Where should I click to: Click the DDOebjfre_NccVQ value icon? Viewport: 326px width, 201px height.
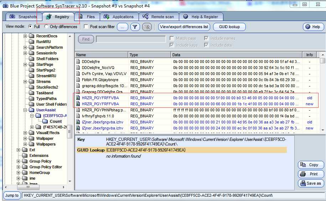pyautogui.click(x=78, y=68)
